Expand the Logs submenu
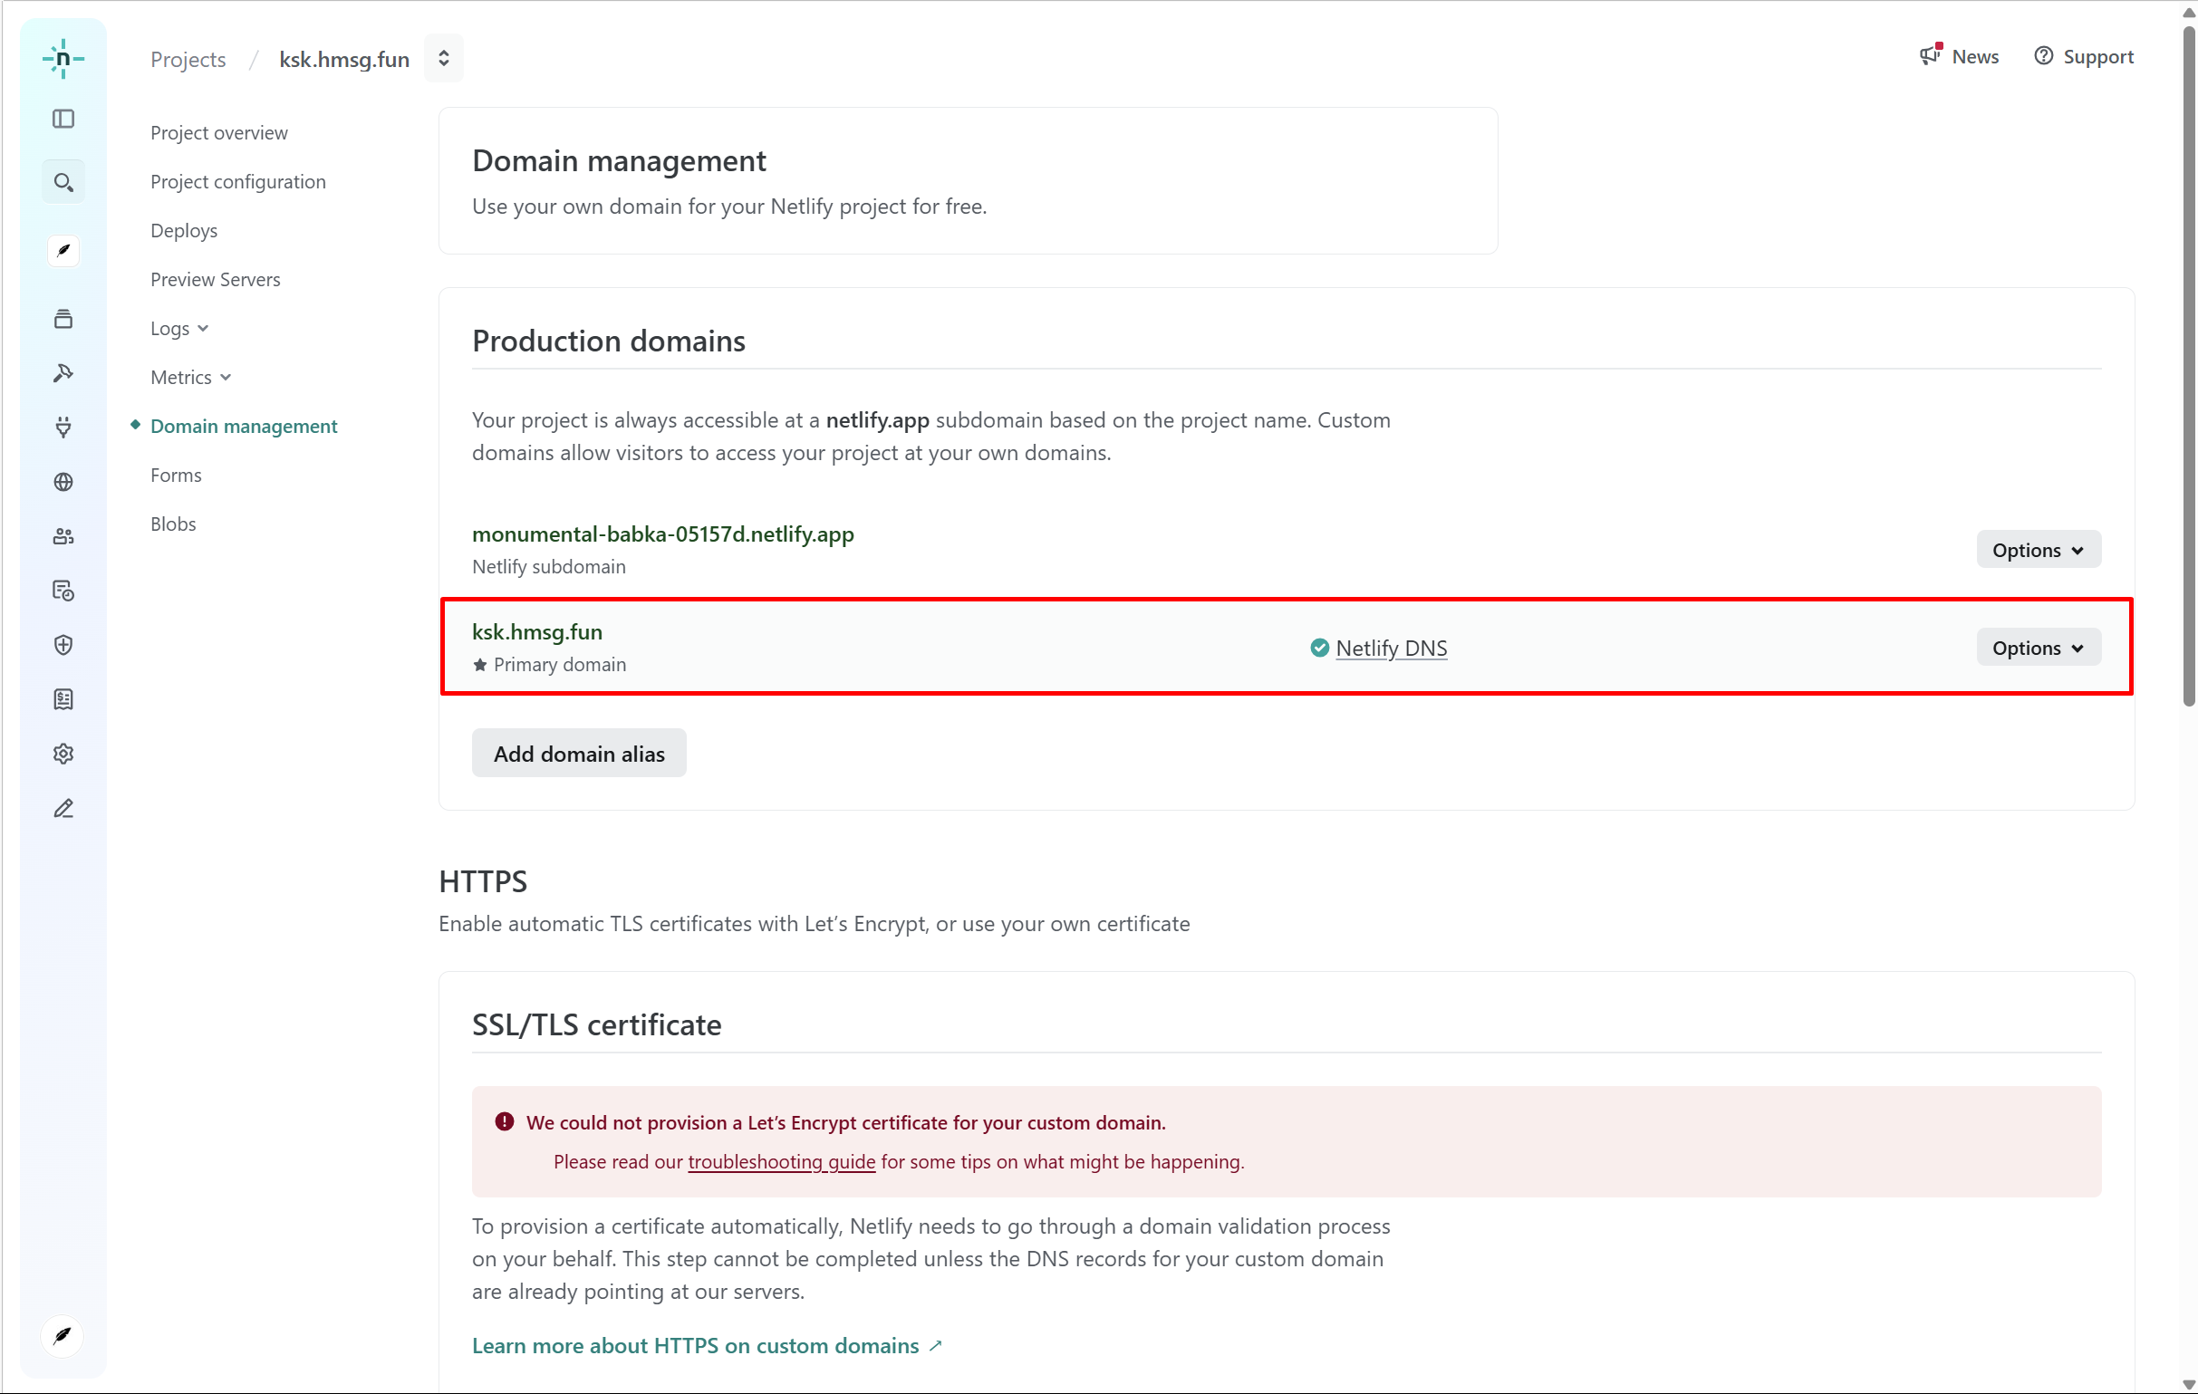 click(178, 329)
